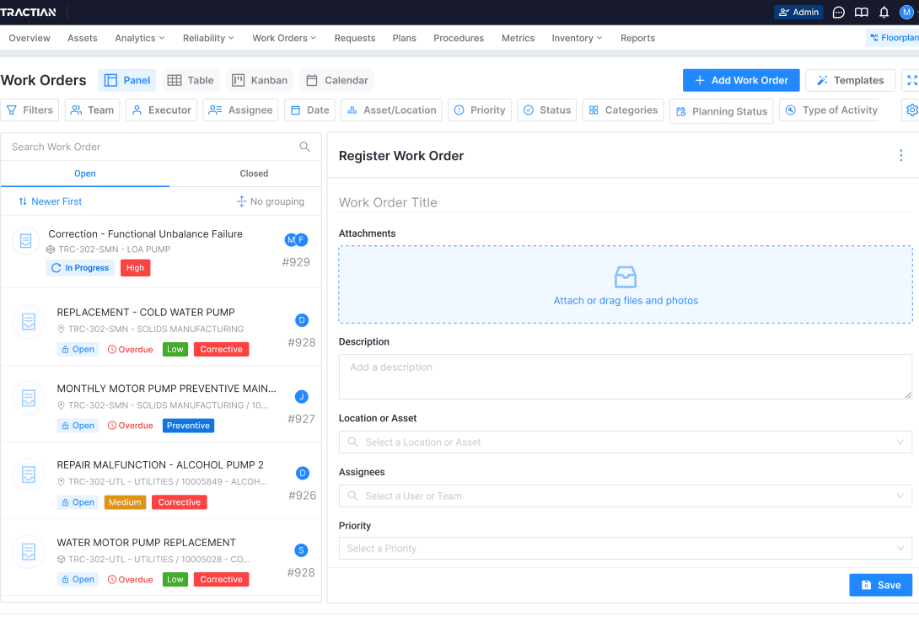Open the notifications bell
This screenshot has width=919, height=622.
click(x=884, y=13)
